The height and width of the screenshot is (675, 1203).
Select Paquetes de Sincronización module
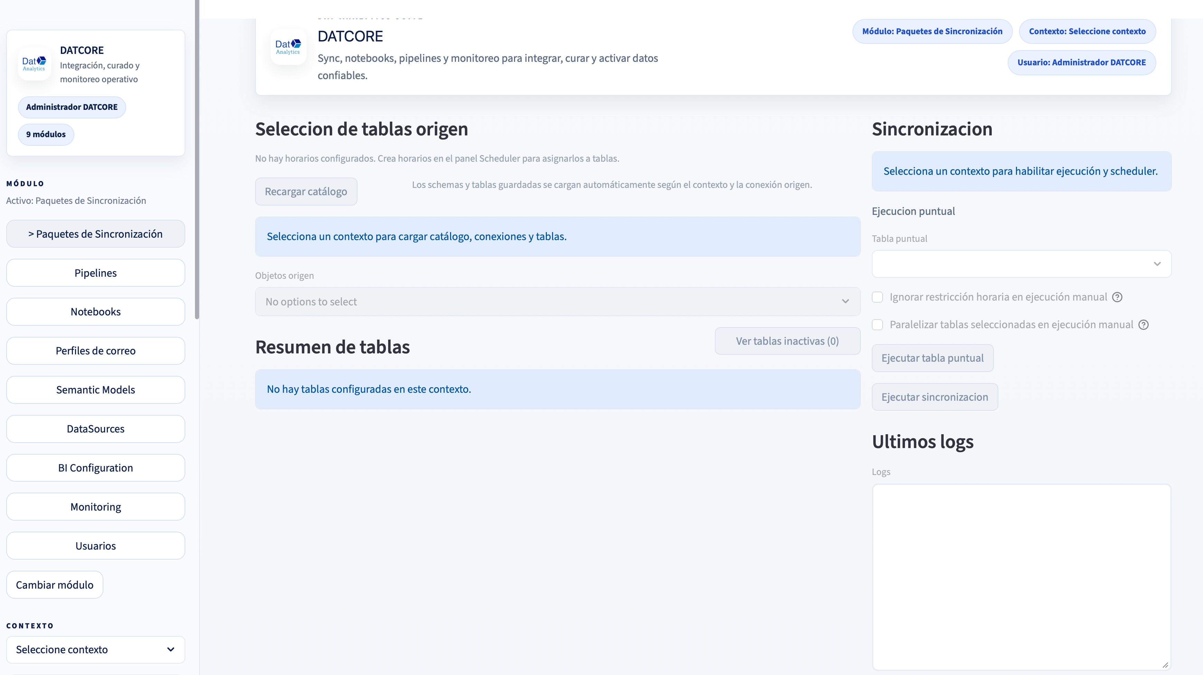(x=96, y=234)
